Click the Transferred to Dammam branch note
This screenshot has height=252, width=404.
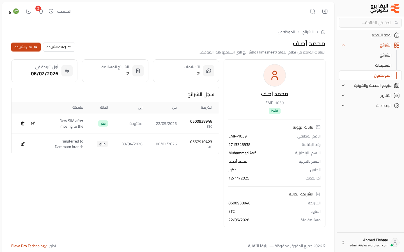click(69, 144)
